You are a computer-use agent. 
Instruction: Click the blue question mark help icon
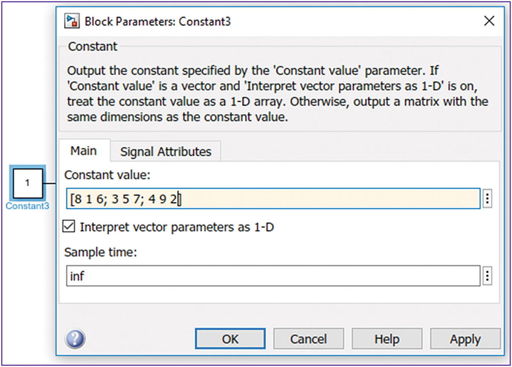(x=75, y=339)
